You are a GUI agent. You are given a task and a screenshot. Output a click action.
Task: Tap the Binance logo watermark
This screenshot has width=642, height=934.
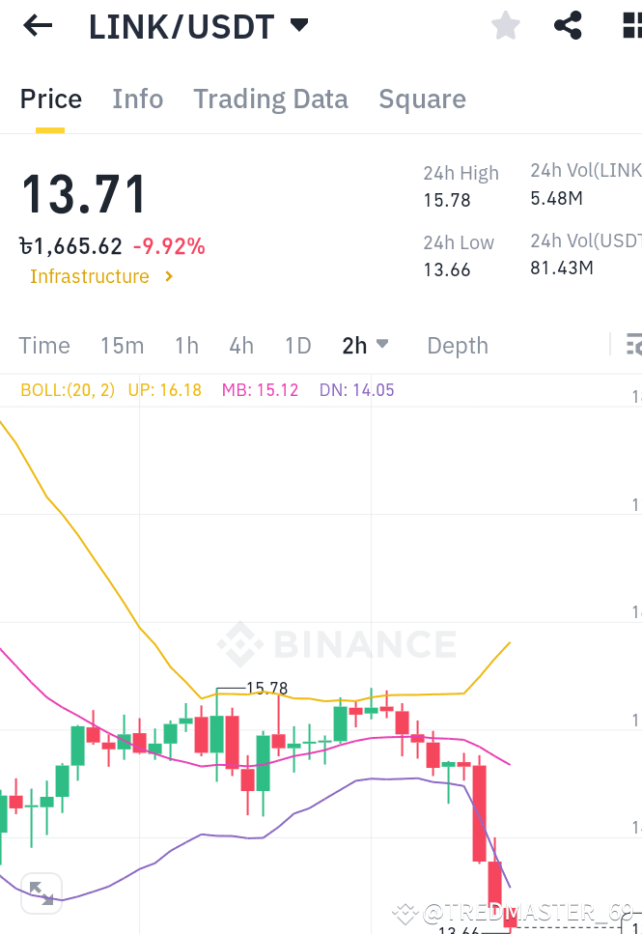[338, 644]
